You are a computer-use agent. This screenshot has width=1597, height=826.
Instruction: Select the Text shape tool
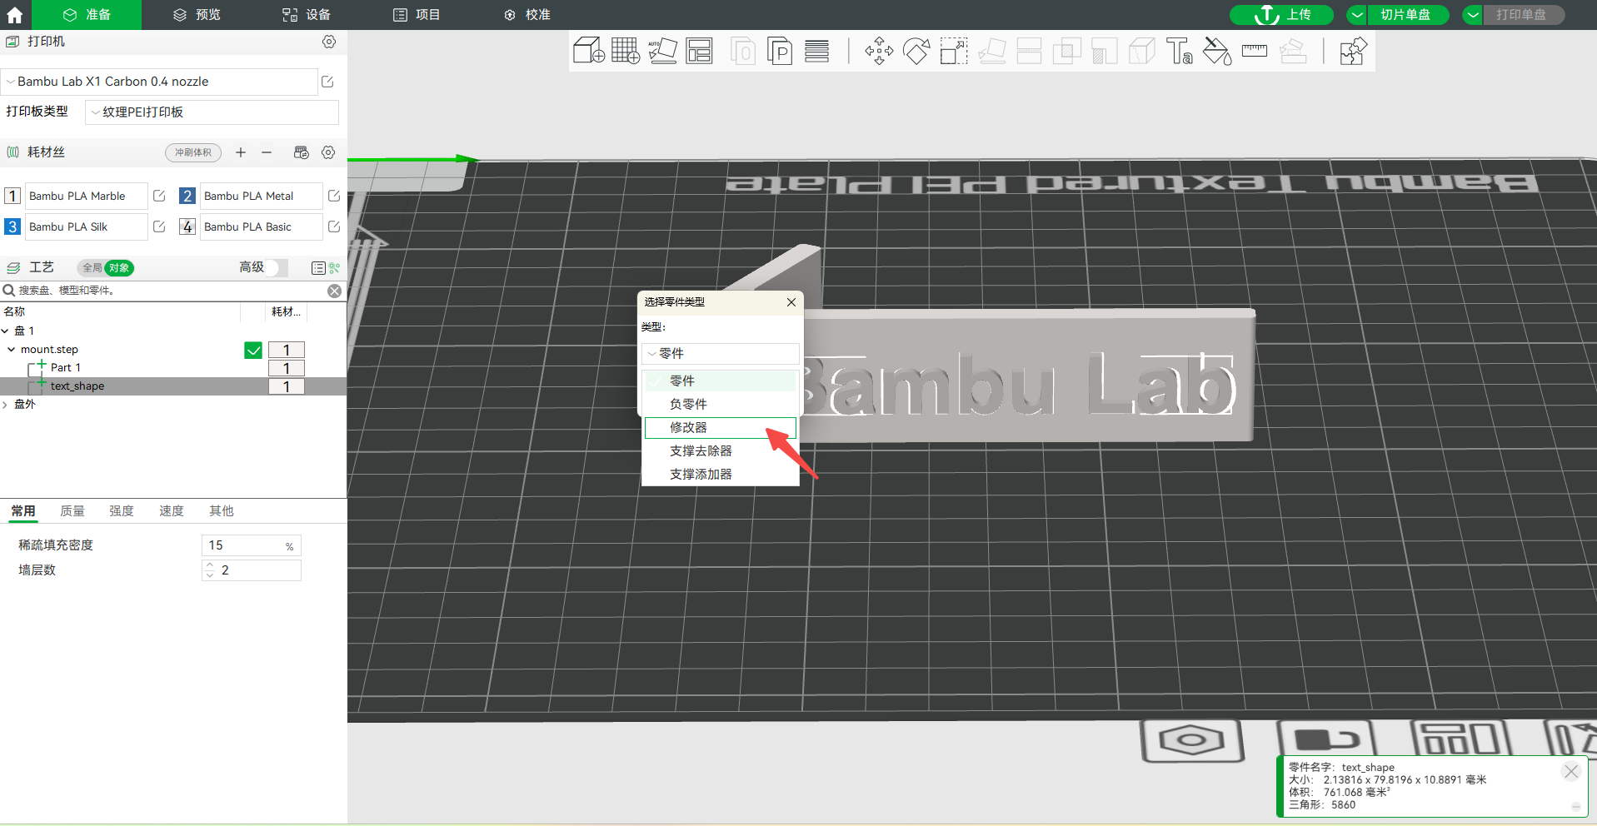(1180, 52)
